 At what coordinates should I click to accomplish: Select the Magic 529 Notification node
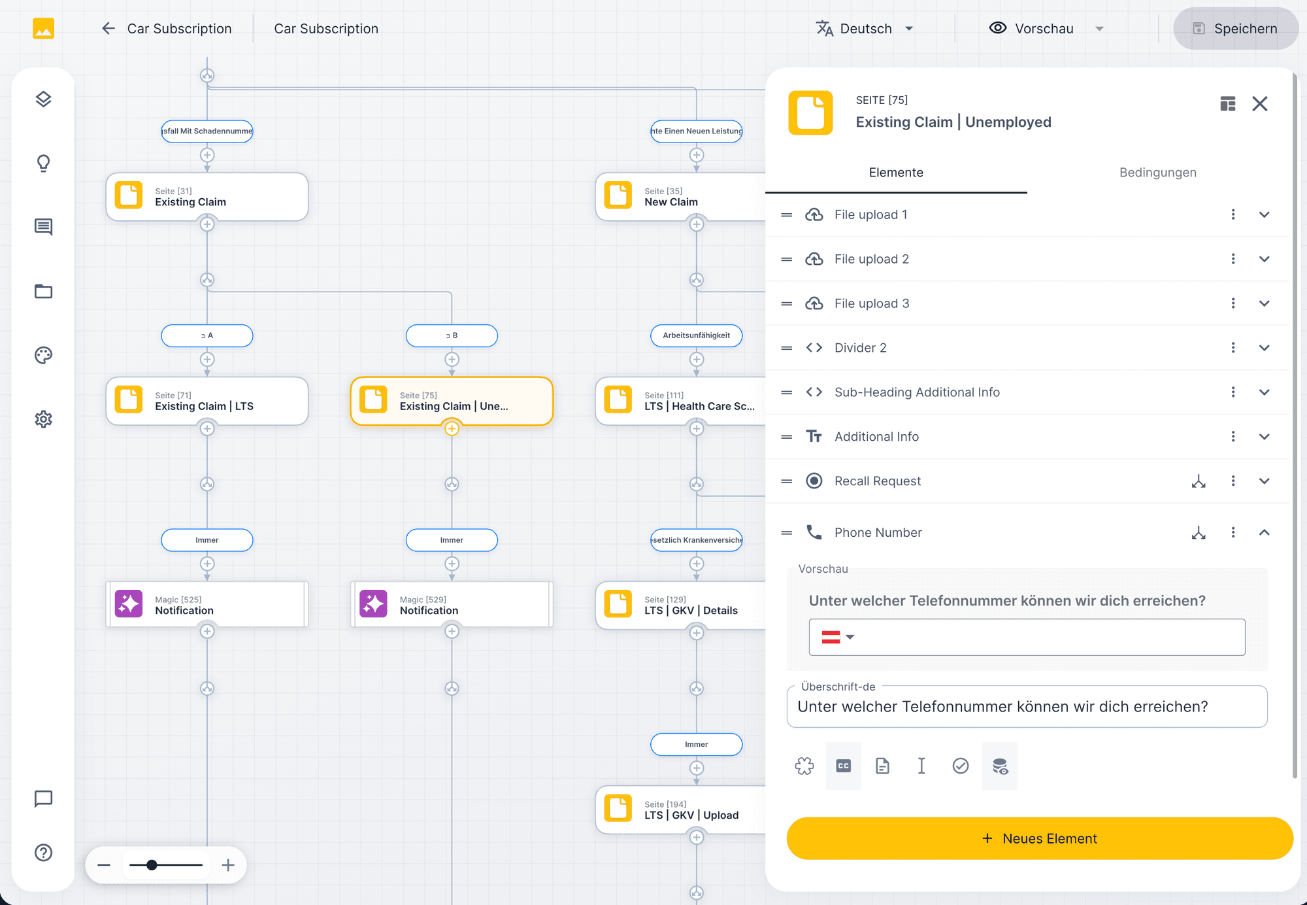click(452, 605)
